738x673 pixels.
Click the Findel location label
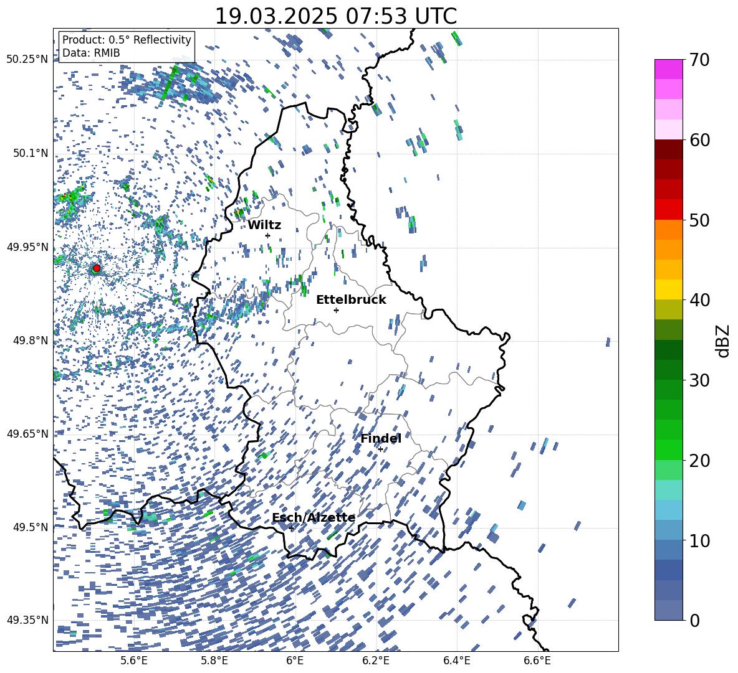(x=381, y=438)
